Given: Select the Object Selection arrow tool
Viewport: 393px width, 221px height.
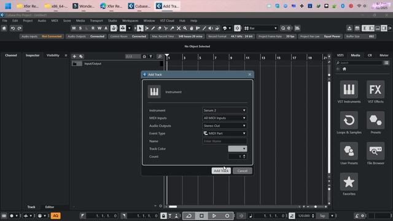Looking at the screenshot, I should [x=140, y=28].
